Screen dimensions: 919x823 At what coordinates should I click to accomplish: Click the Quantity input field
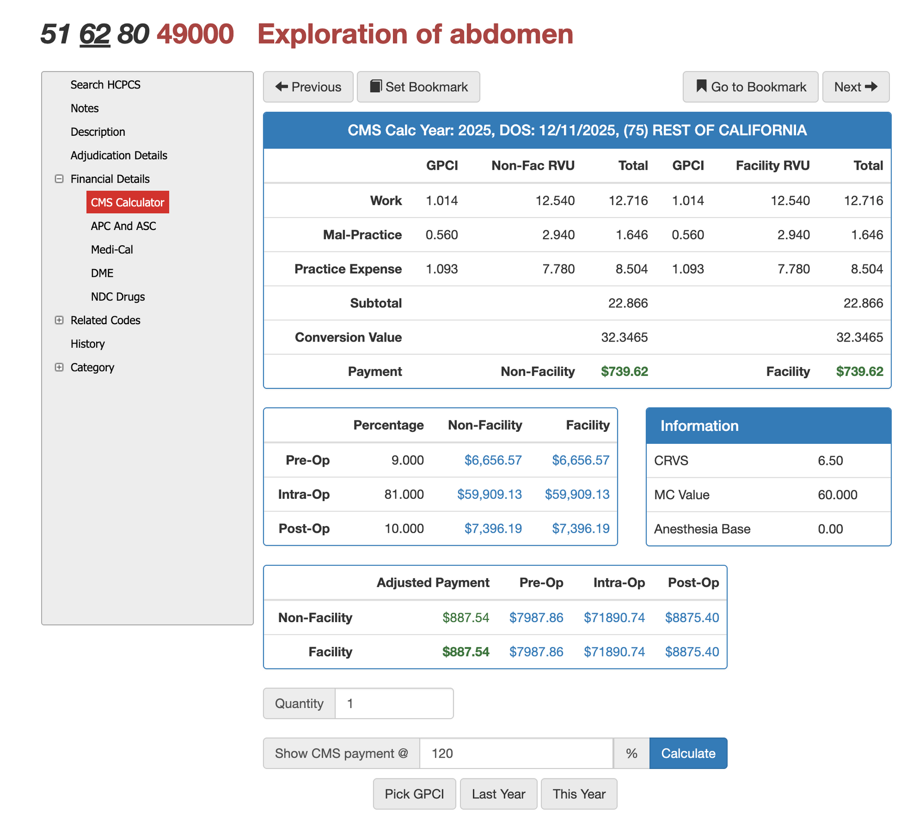tap(394, 703)
